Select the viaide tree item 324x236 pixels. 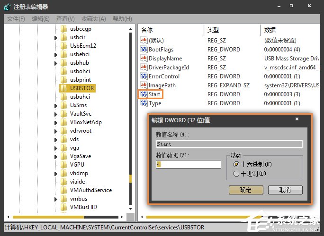point(78,182)
